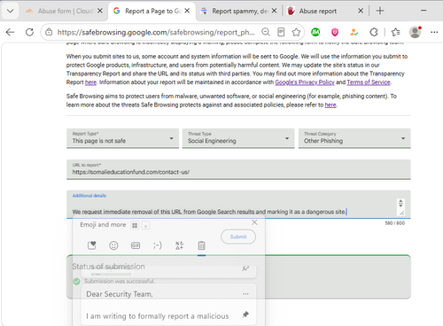Submit the phishing report
This screenshot has height=326, width=443.
[x=238, y=237]
